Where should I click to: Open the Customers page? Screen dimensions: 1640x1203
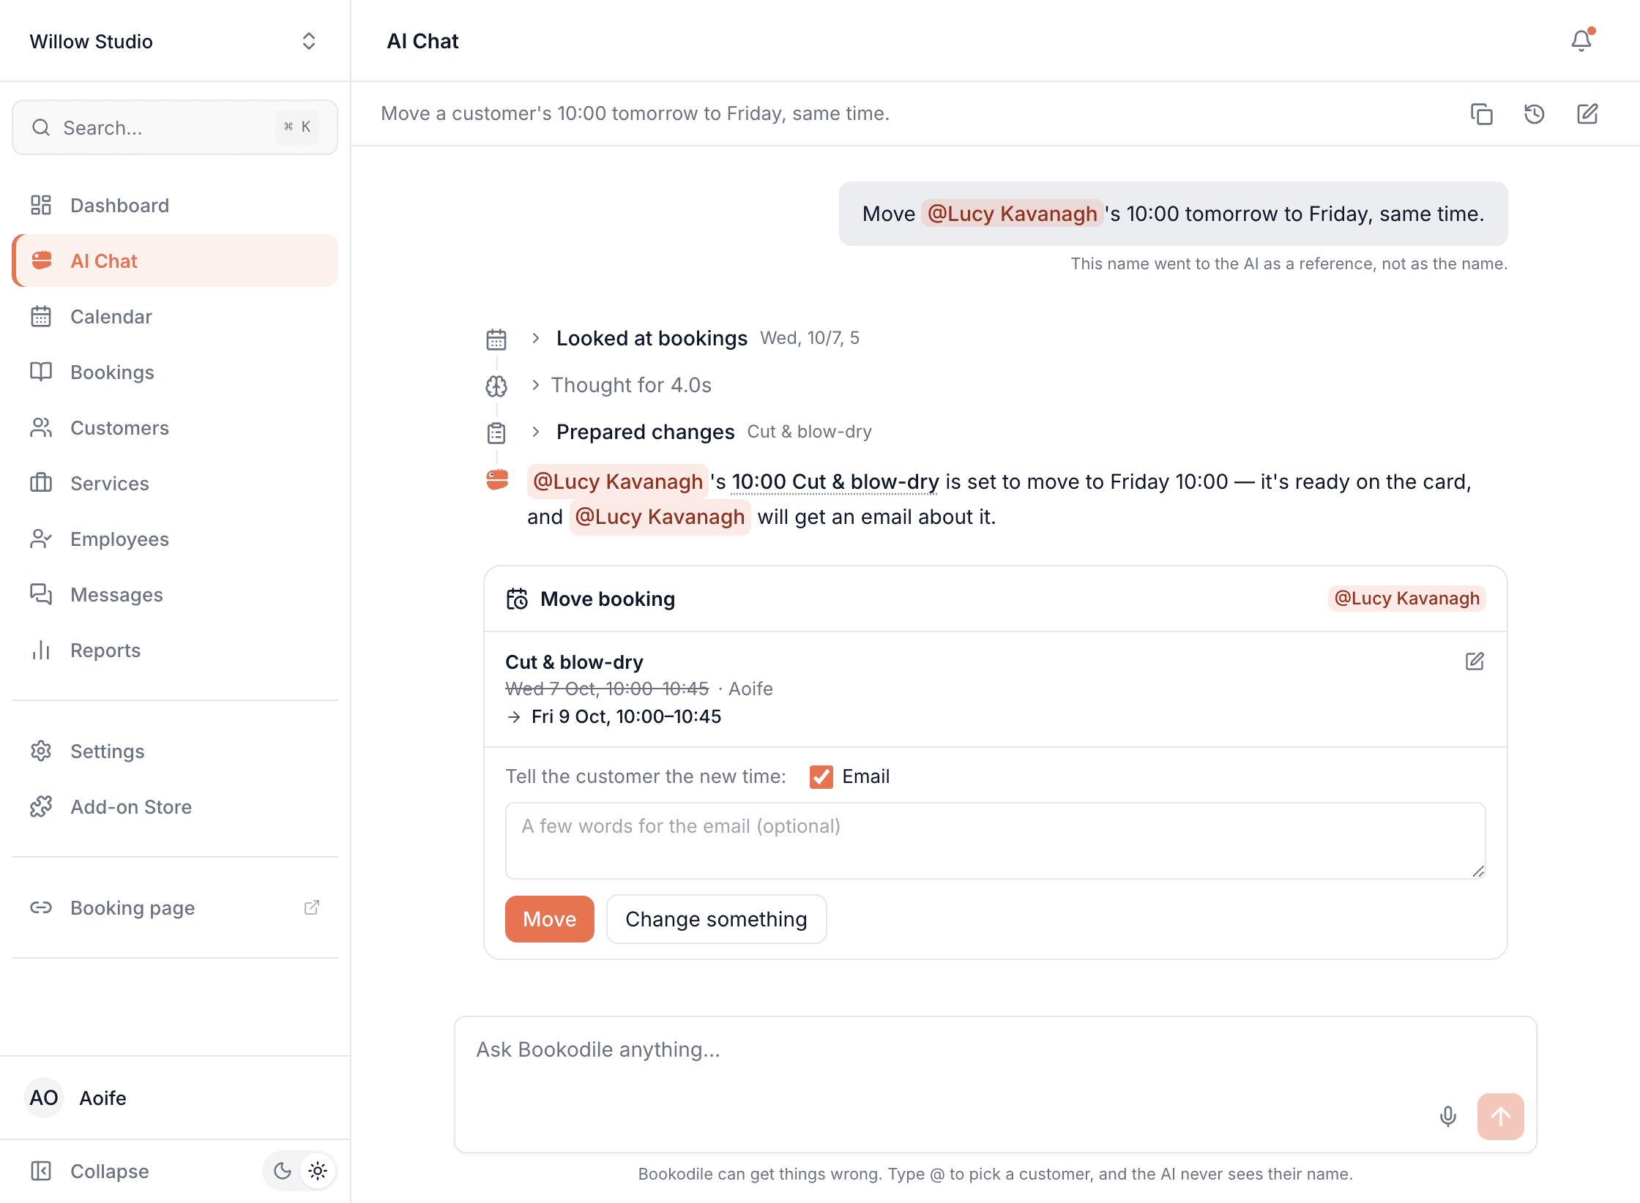(x=175, y=427)
